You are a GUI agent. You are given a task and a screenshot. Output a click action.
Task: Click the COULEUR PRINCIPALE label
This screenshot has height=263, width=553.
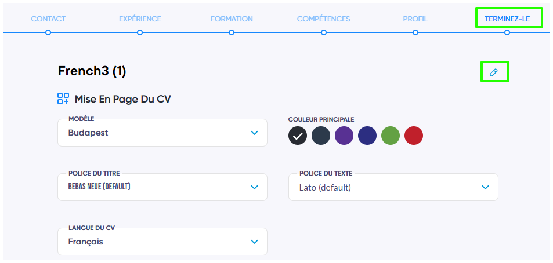coord(321,120)
